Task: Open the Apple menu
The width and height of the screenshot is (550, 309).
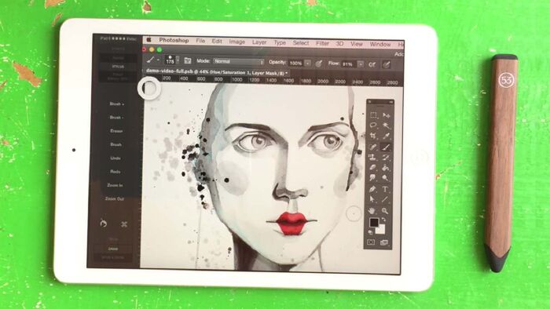Action: pos(148,40)
